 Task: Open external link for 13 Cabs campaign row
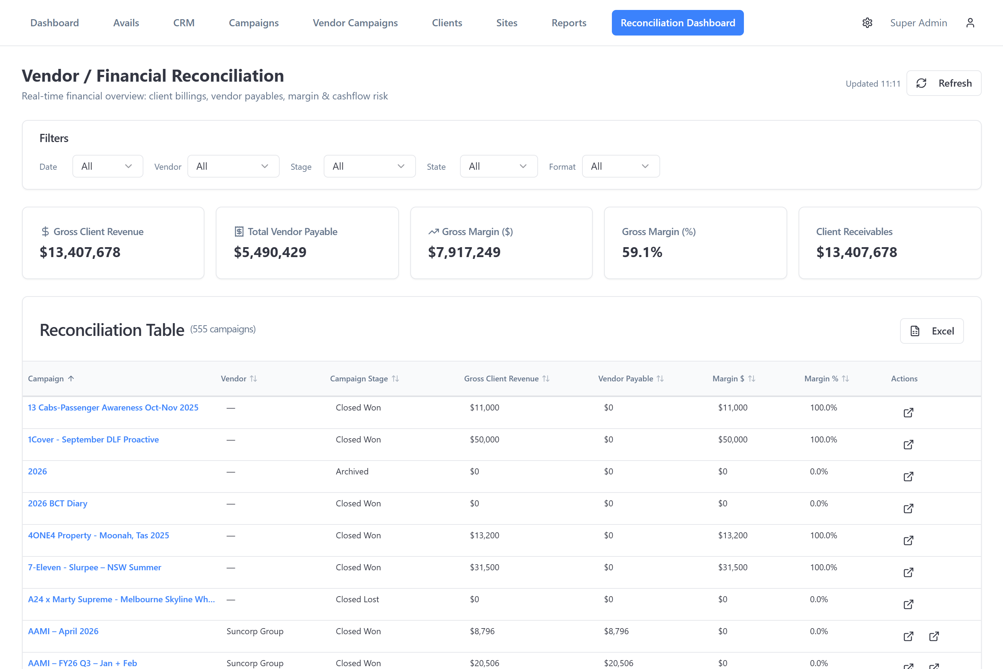pyautogui.click(x=908, y=413)
